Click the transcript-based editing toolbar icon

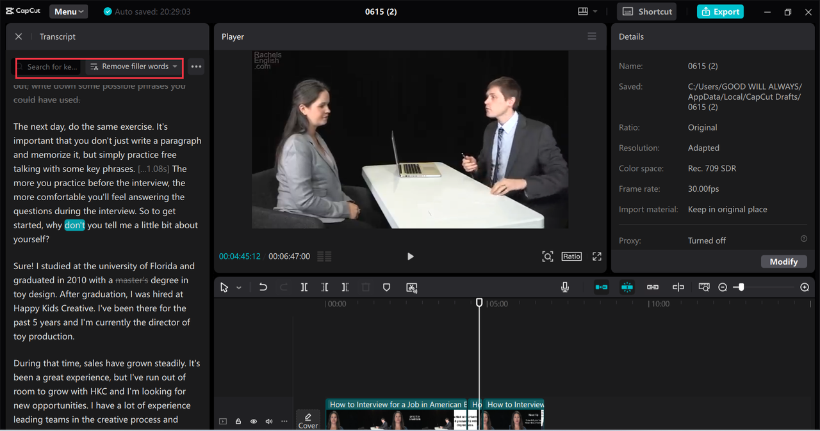[x=412, y=288]
